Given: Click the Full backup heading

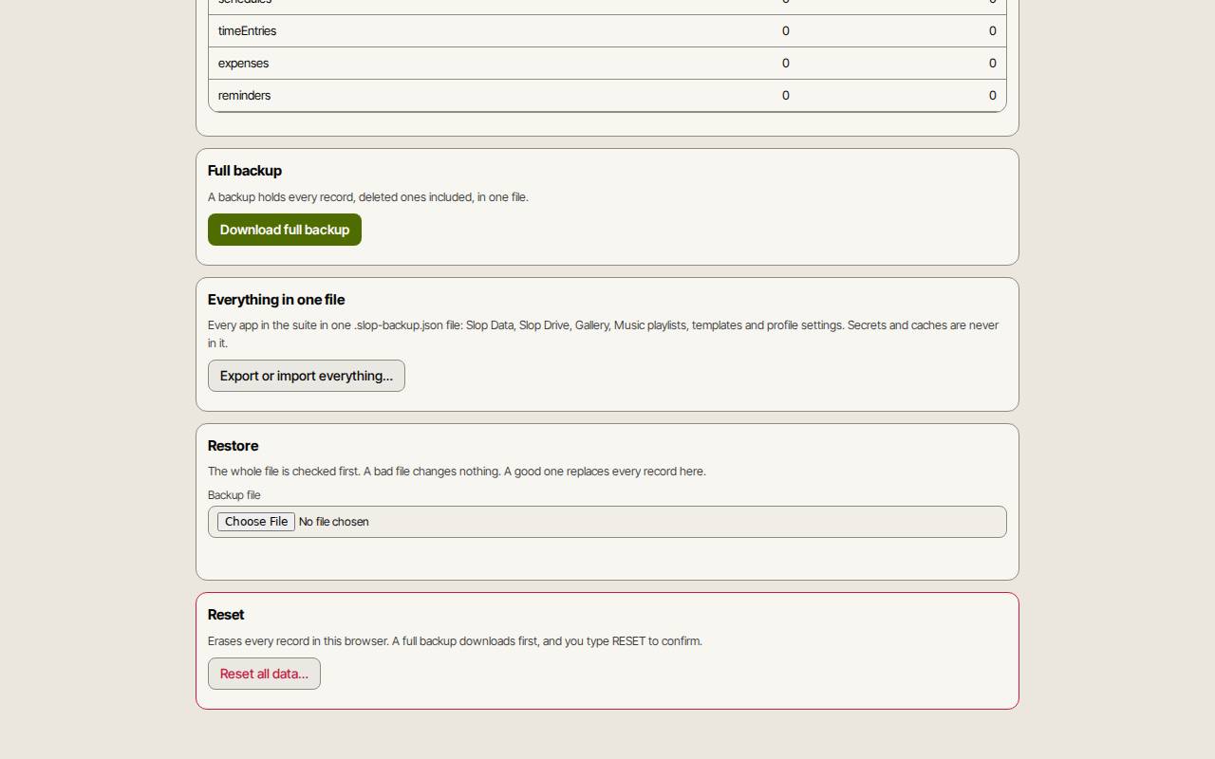Looking at the screenshot, I should pos(245,171).
